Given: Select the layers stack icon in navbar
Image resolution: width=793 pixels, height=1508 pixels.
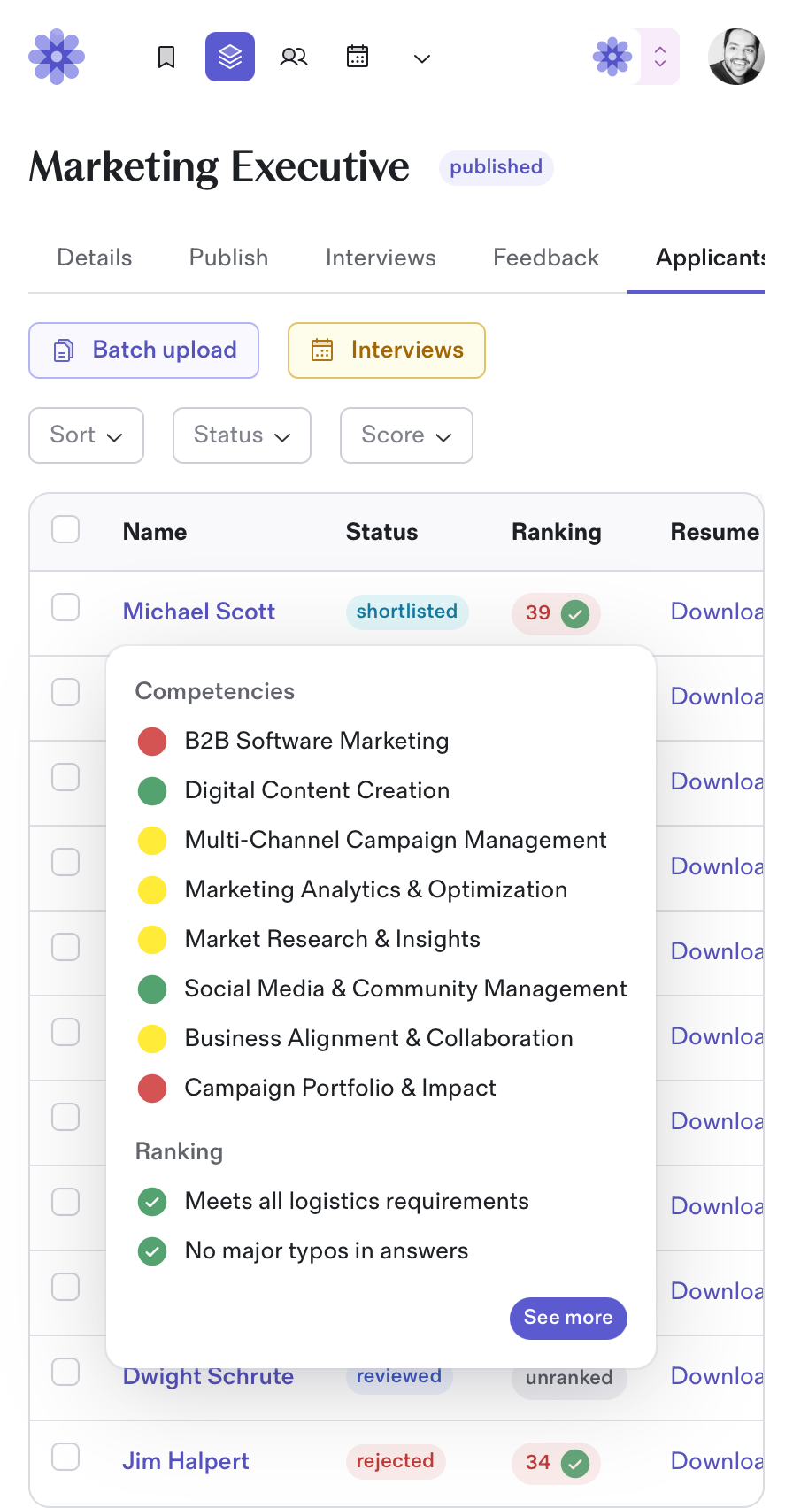Looking at the screenshot, I should click(x=230, y=57).
